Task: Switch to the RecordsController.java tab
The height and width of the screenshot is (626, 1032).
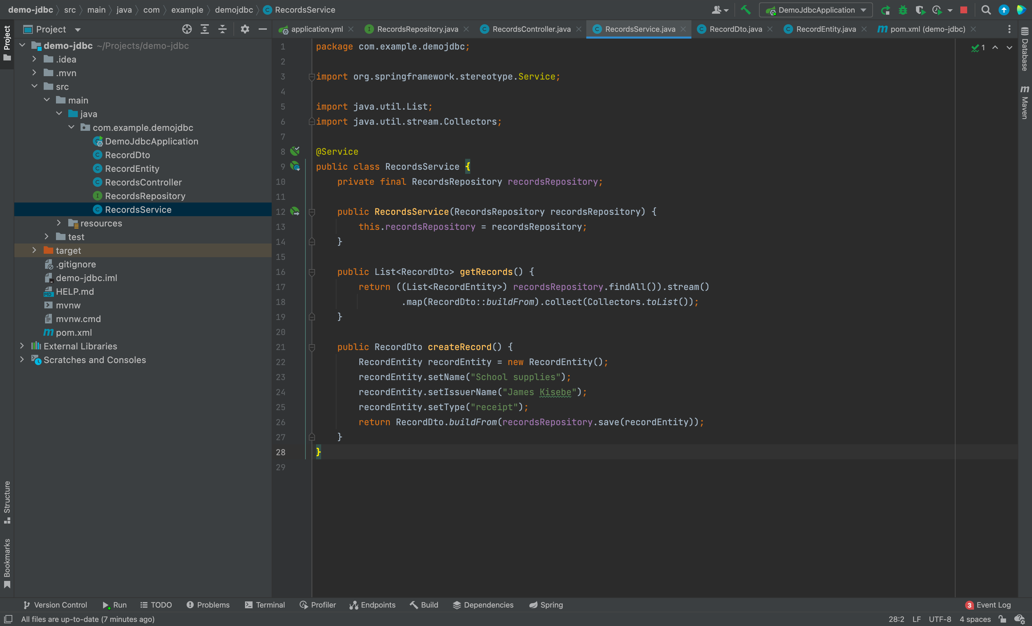Action: pos(531,29)
